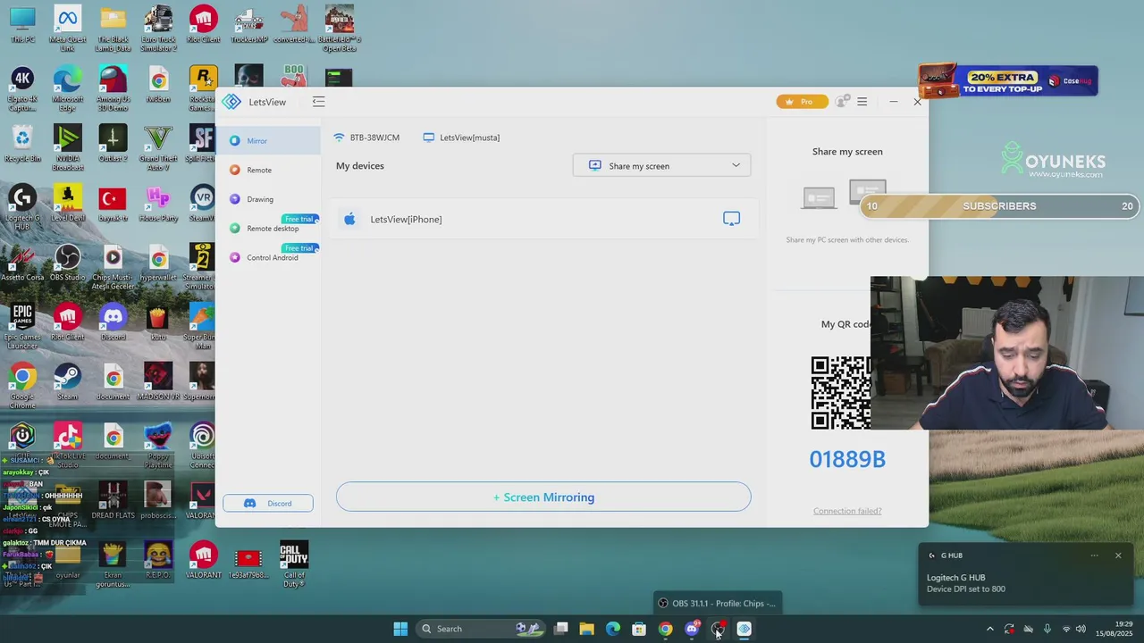The image size is (1144, 643).
Task: Click the Connection failed? link
Action: 847,511
